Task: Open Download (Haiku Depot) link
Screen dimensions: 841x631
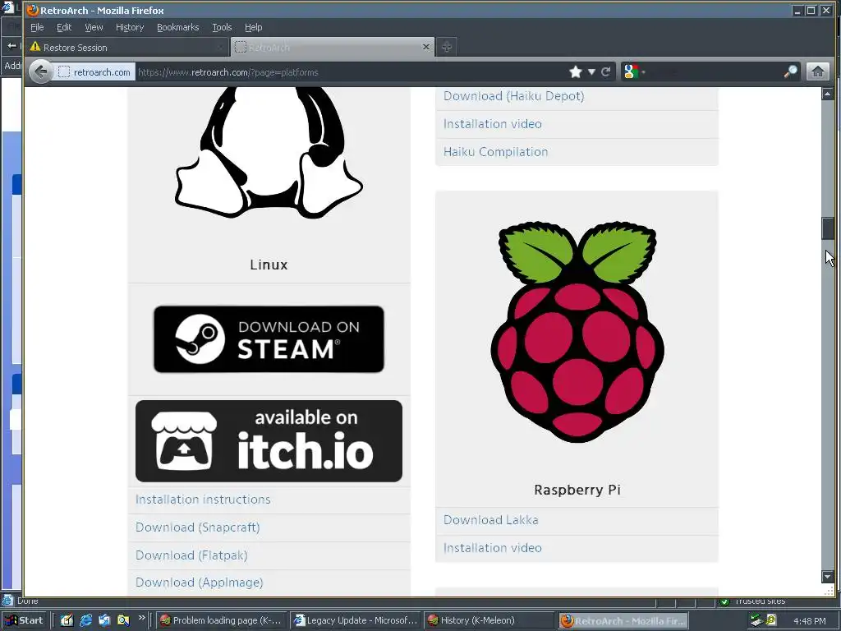Action: coord(513,96)
